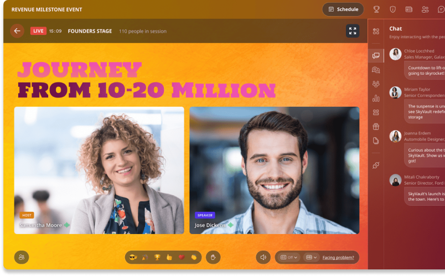Enter fullscreen stage view

coord(353,31)
